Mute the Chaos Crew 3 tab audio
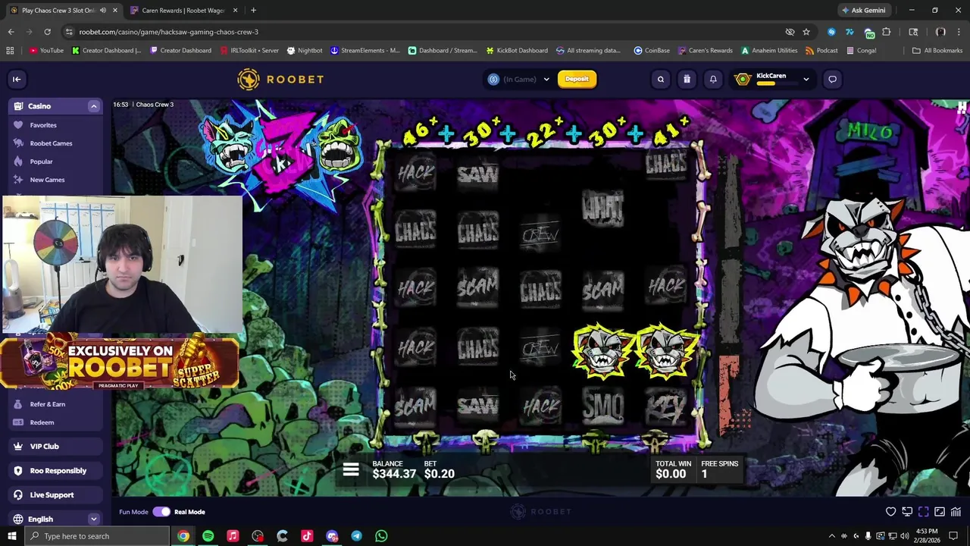The height and width of the screenshot is (546, 970). pos(103,11)
